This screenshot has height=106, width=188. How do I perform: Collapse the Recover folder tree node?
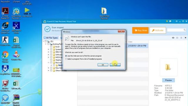pos(48,62)
